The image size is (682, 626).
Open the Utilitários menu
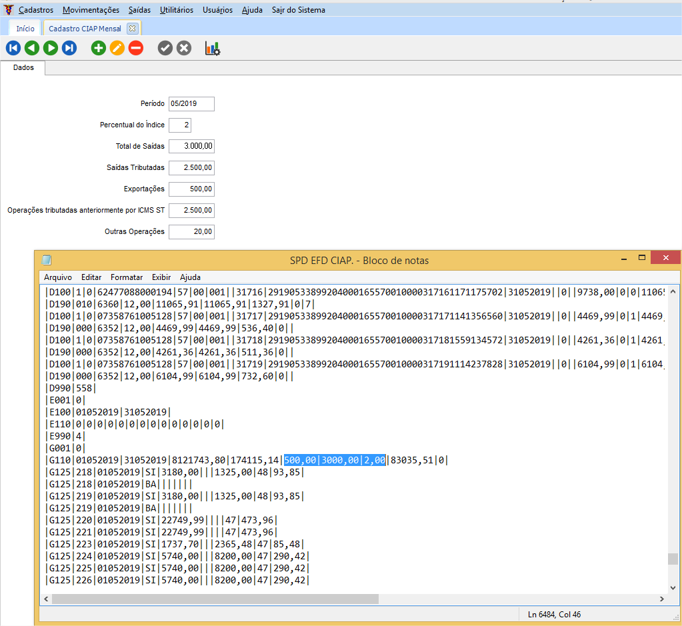tap(177, 10)
